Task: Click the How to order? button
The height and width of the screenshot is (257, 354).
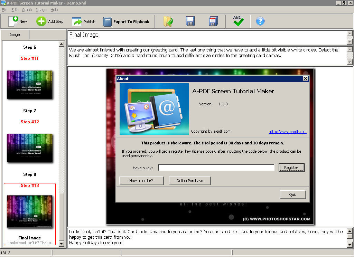Action: (141, 181)
